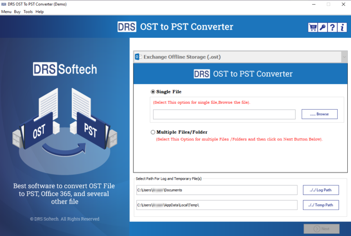This screenshot has height=236, width=351.
Task: Click the info 'i' icon
Action: click(x=342, y=27)
